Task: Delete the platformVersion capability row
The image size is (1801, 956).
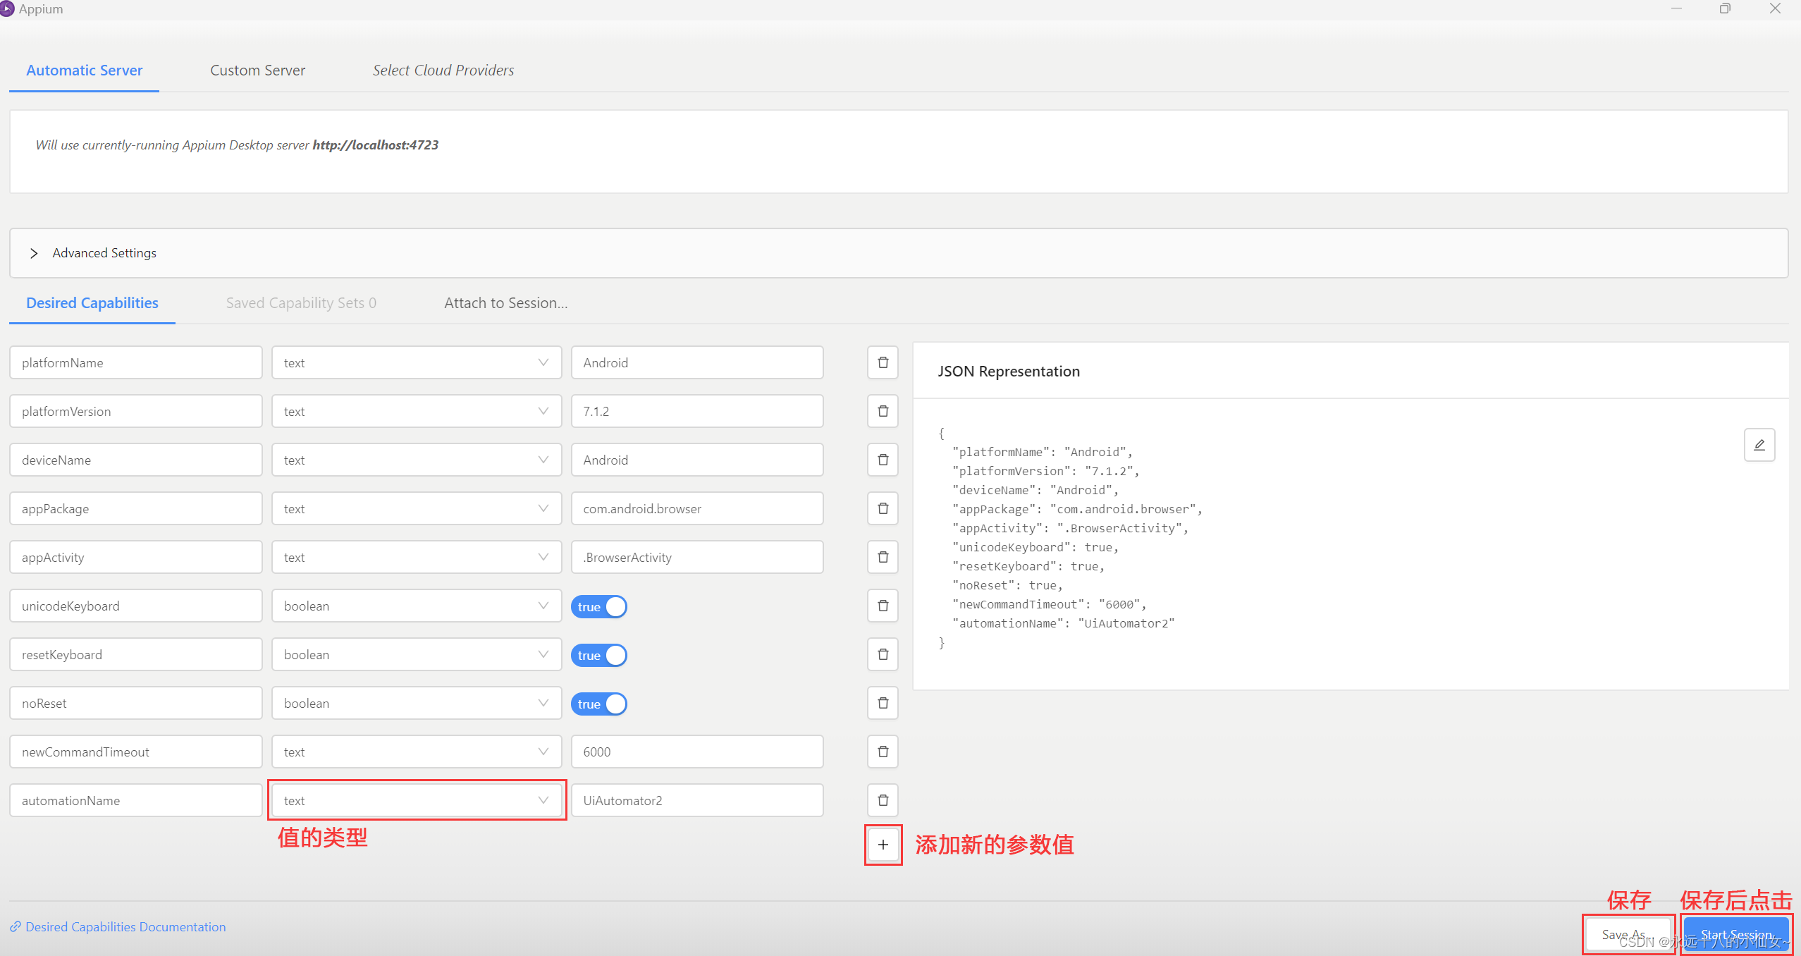Action: [883, 411]
